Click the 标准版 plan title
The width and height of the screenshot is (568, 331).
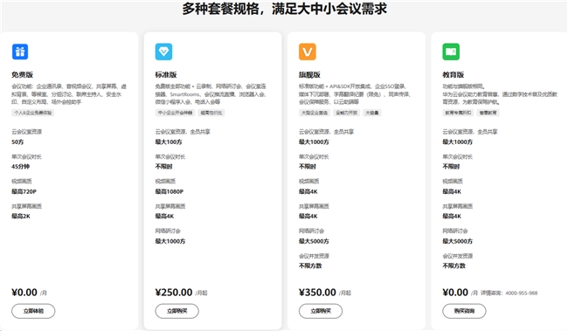tap(166, 74)
